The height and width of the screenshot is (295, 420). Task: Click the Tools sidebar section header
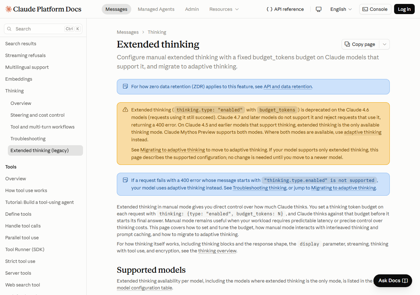click(11, 167)
